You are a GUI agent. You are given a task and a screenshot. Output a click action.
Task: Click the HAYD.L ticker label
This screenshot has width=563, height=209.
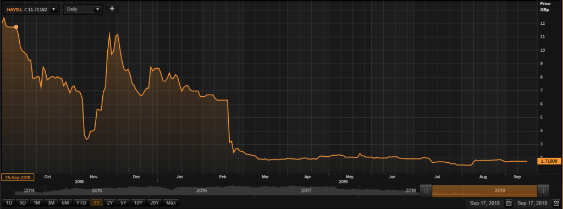[14, 10]
